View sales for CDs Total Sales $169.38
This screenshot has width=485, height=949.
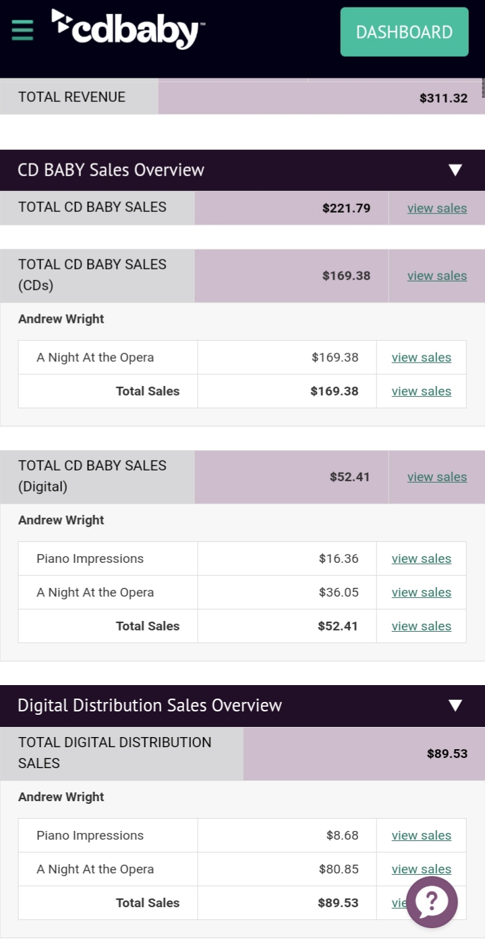[x=422, y=391]
